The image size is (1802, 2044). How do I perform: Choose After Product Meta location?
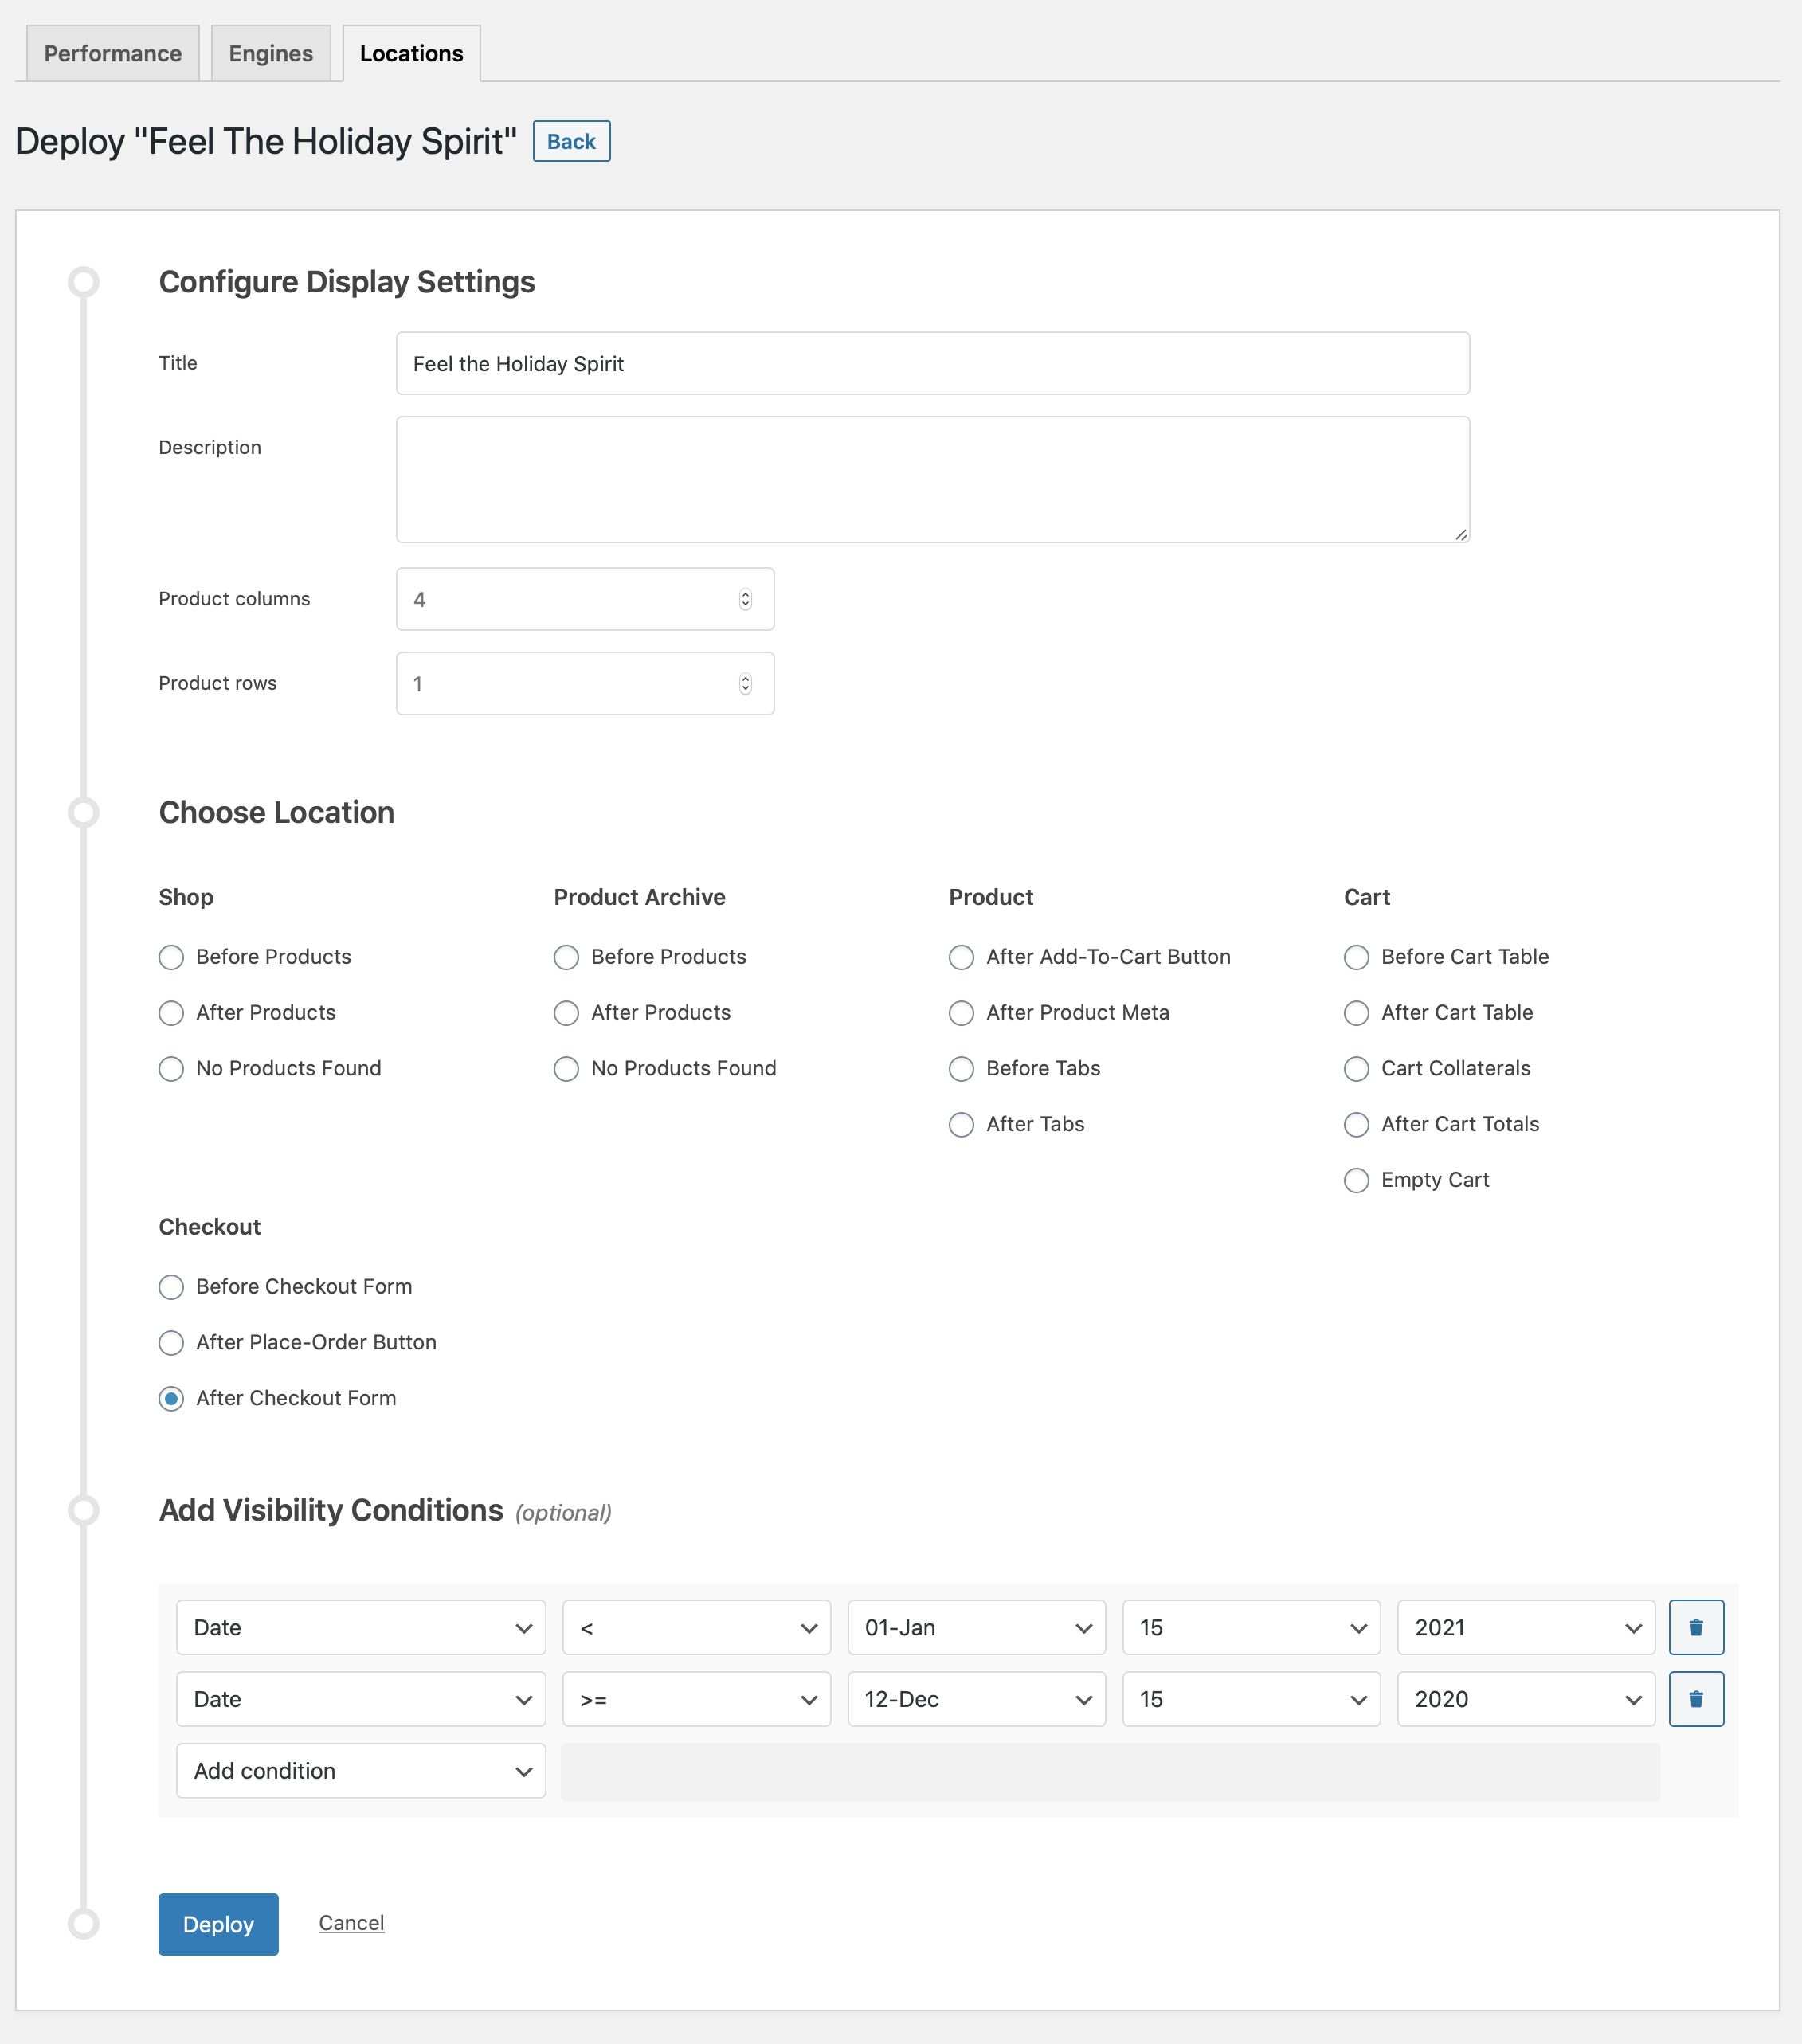pos(961,1013)
